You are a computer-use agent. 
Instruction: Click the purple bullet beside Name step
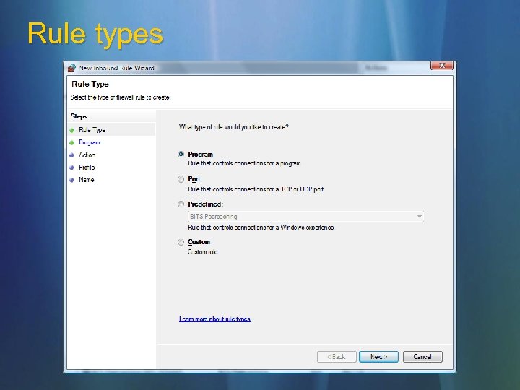[x=71, y=180]
